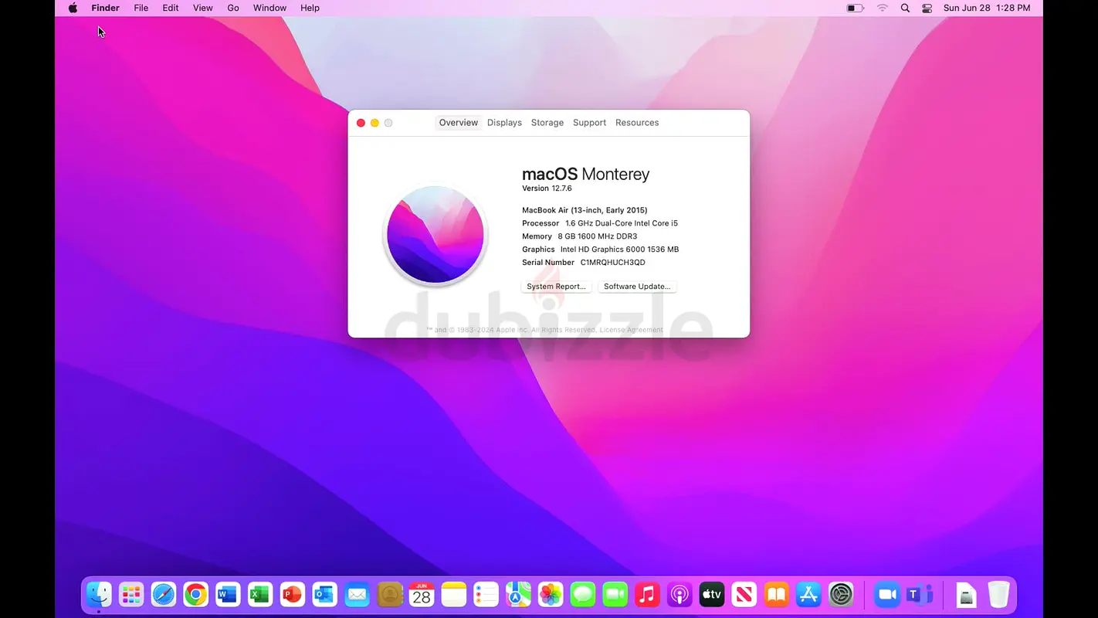The width and height of the screenshot is (1098, 618).
Task: Click the date and time clock
Action: (x=987, y=8)
